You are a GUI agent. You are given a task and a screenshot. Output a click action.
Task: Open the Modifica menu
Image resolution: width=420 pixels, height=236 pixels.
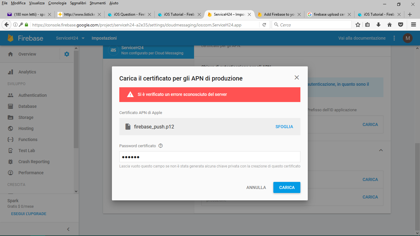[18, 3]
